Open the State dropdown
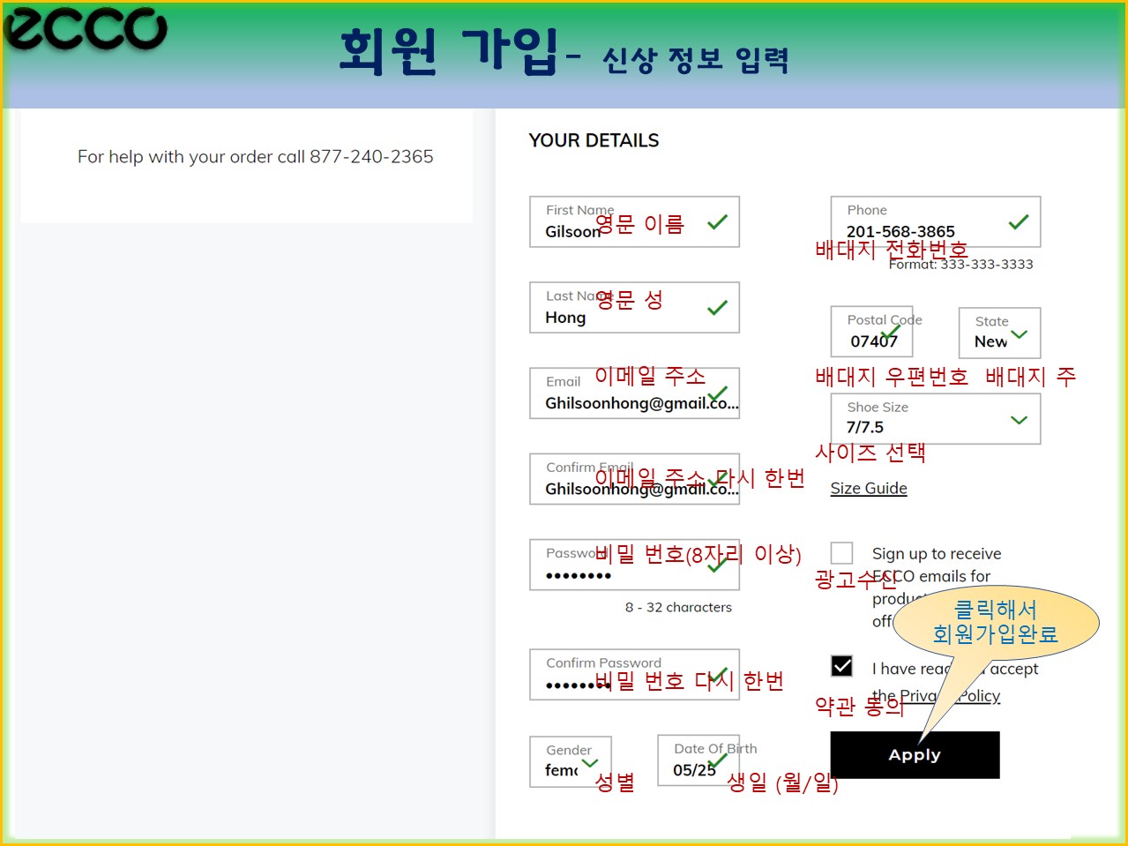Image resolution: width=1128 pixels, height=846 pixels. pyautogui.click(x=1000, y=333)
